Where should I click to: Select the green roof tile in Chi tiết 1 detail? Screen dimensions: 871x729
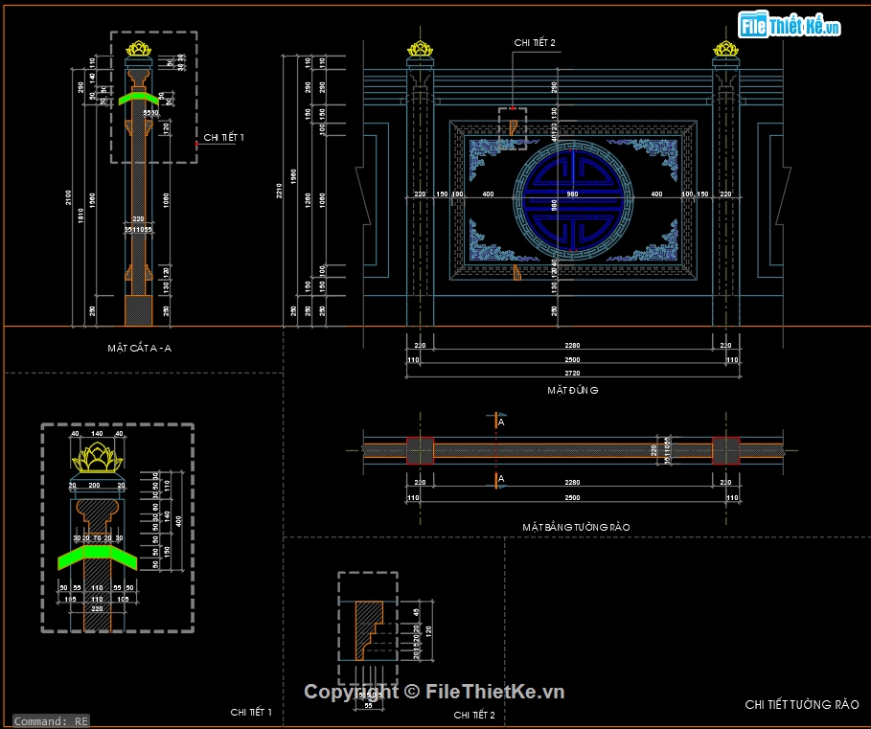(97, 557)
